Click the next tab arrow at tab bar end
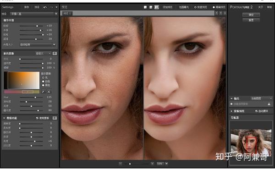 [221, 13]
